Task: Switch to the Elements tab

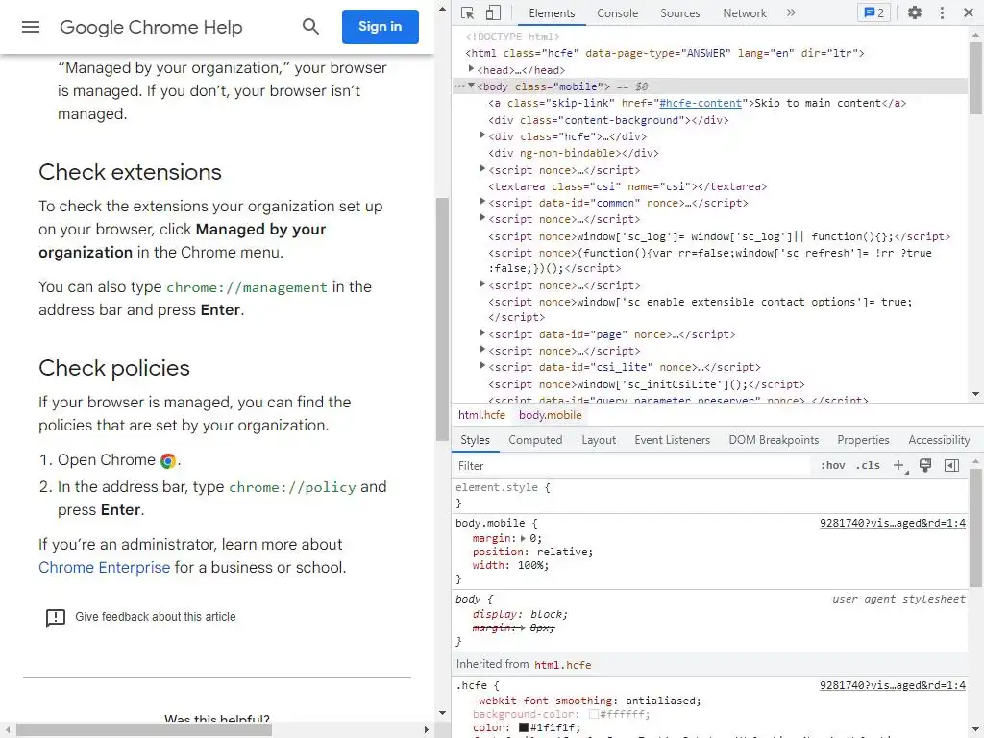Action: 551,13
